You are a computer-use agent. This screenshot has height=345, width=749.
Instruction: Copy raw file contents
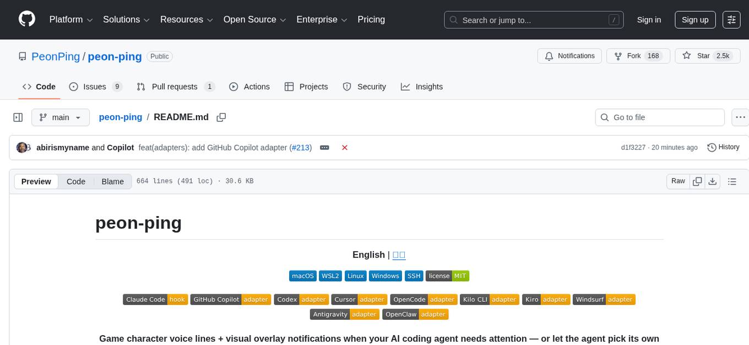pyautogui.click(x=697, y=181)
